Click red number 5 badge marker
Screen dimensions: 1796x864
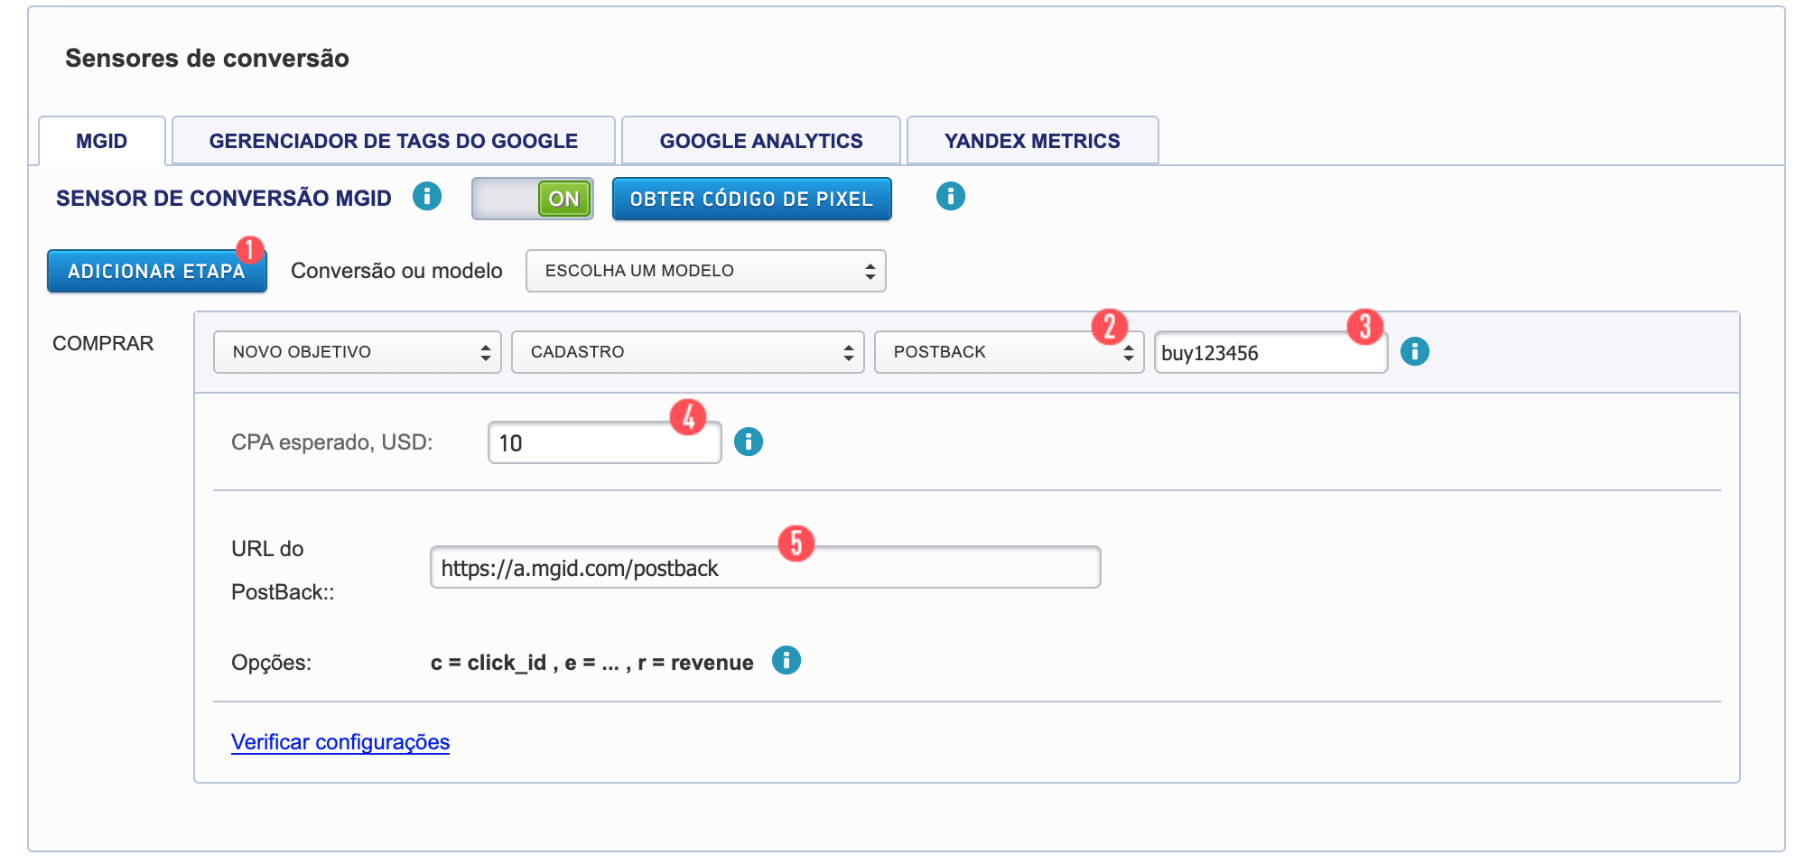click(796, 543)
